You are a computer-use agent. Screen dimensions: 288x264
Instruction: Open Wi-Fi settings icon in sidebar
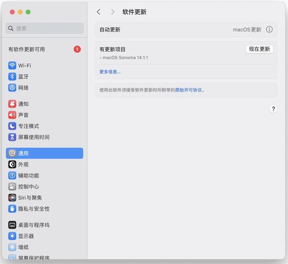pos(12,66)
